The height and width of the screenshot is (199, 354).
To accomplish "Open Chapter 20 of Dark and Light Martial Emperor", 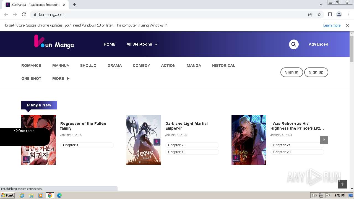I will click(x=192, y=145).
